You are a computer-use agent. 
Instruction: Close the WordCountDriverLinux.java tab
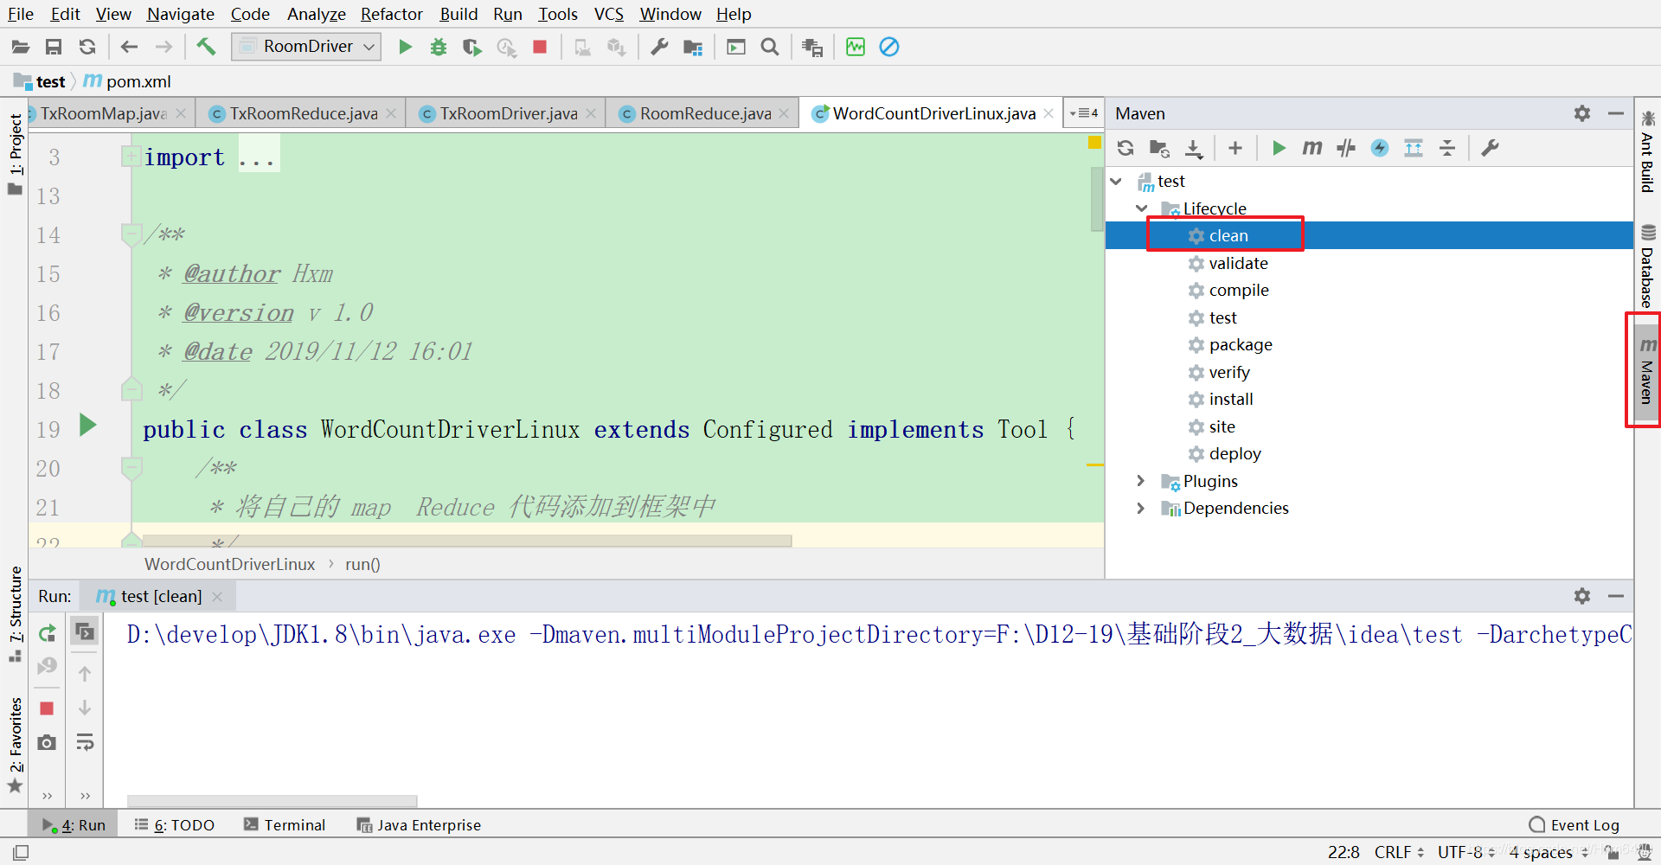(1049, 113)
